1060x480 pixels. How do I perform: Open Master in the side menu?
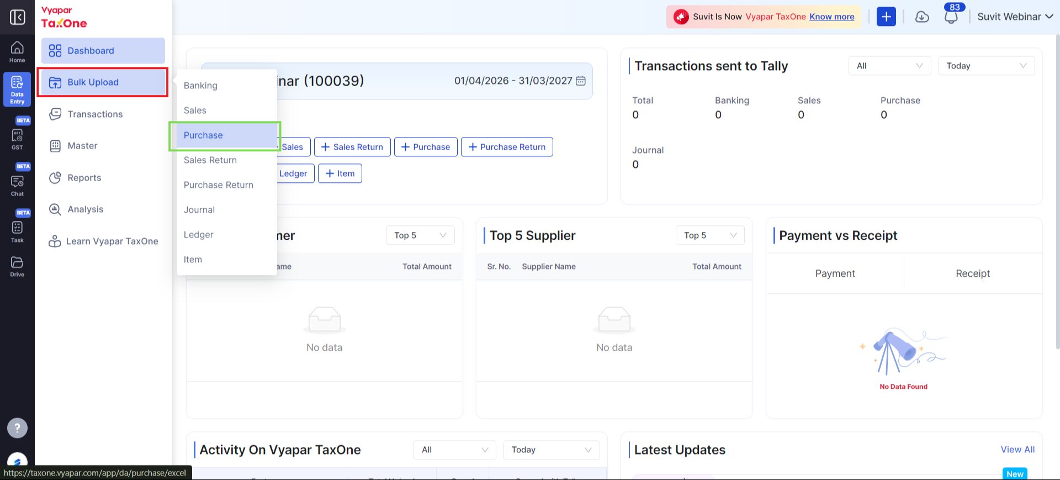[x=103, y=146]
